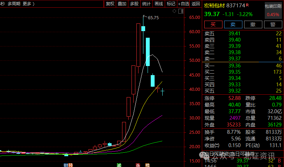Select the 买五 bid row at 39.32
Screen dimensions: 284x167
pos(243,91)
